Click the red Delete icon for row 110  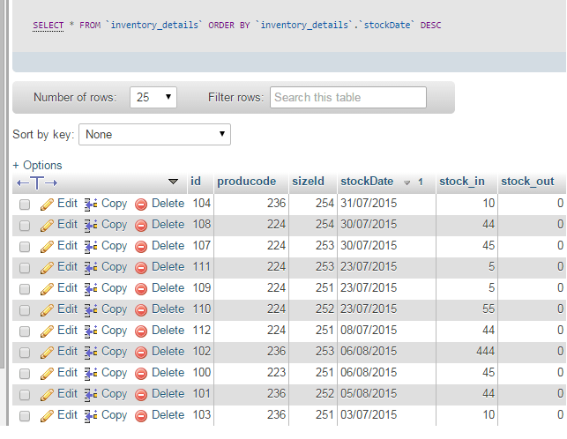141,310
